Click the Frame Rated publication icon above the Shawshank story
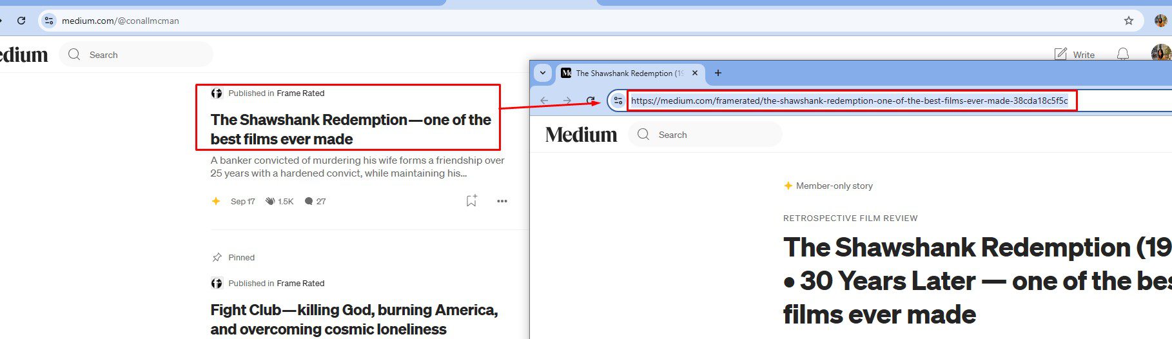Image resolution: width=1172 pixels, height=339 pixels. pyautogui.click(x=217, y=93)
